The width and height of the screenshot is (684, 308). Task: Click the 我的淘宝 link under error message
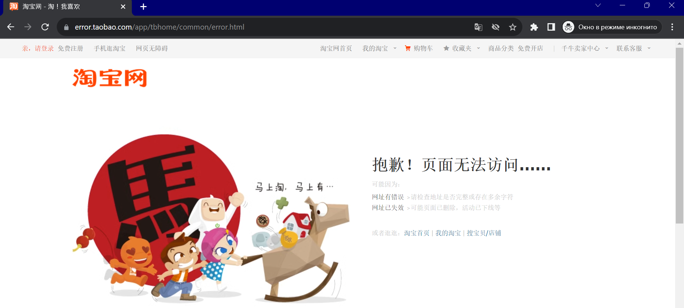[x=448, y=233]
